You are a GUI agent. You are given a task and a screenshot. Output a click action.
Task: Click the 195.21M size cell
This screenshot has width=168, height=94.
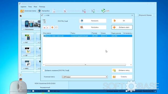(x=94, y=36)
